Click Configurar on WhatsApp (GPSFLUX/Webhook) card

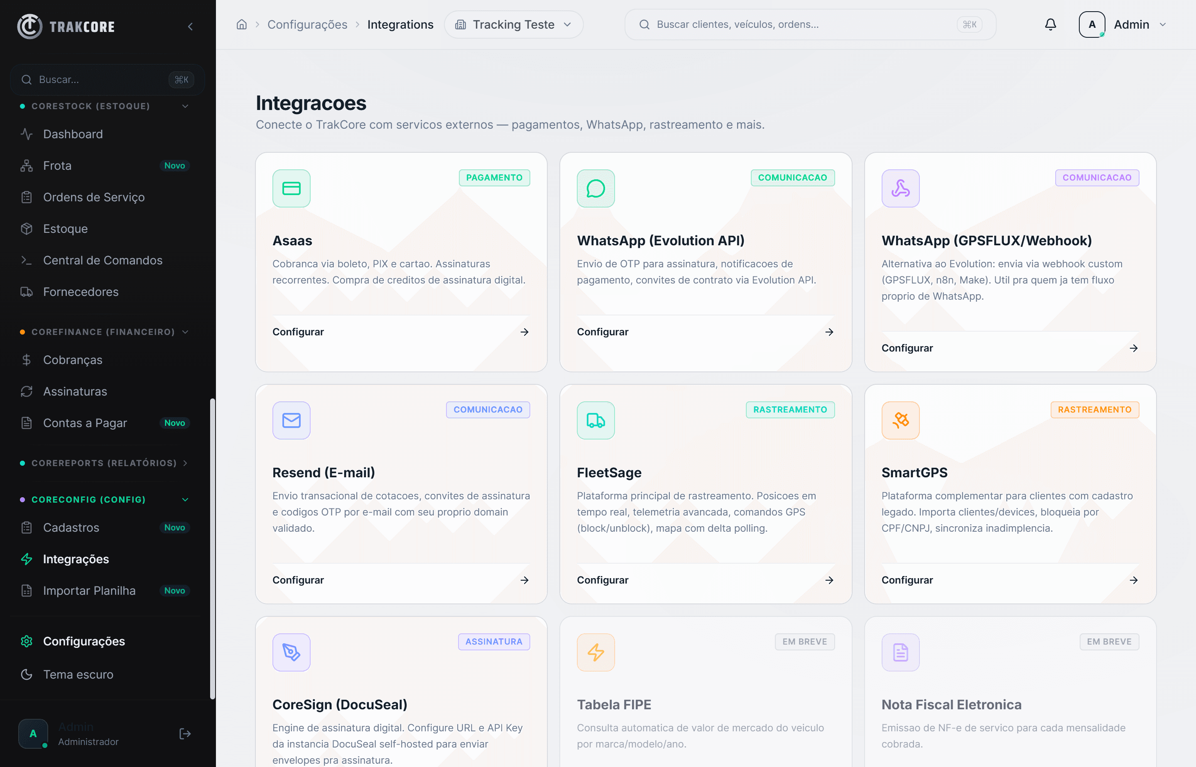click(x=907, y=348)
